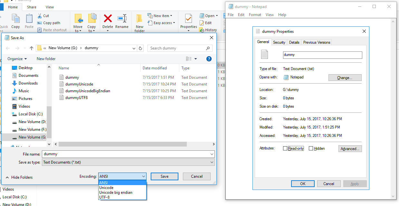Image resolution: width=399 pixels, height=206 pixels.
Task: Select Music in the navigation pane
Action: coord(20,91)
